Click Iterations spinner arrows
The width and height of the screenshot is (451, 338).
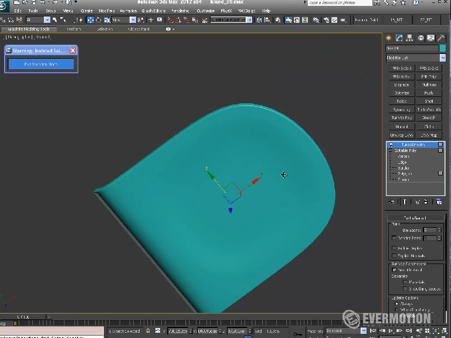point(439,230)
